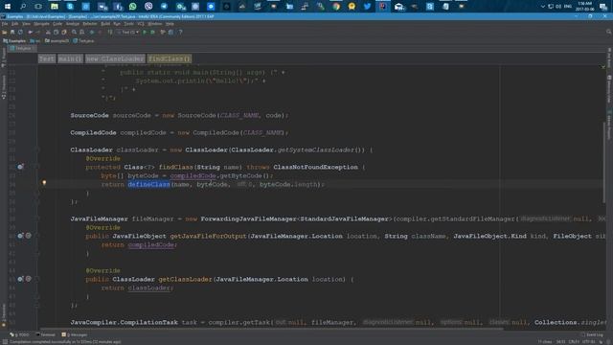Viewport: 613px width, 345px height.
Task: Open Chrome from the taskbar
Action: pyautogui.click(x=336, y=7)
